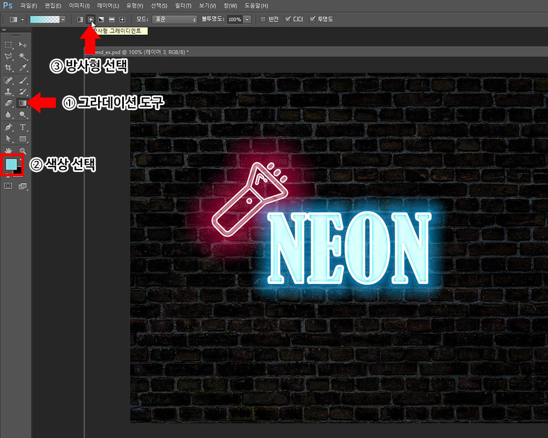Image resolution: width=548 pixels, height=438 pixels.
Task: Toggle the 투명도 (Transparency) checkbox
Action: (312, 19)
